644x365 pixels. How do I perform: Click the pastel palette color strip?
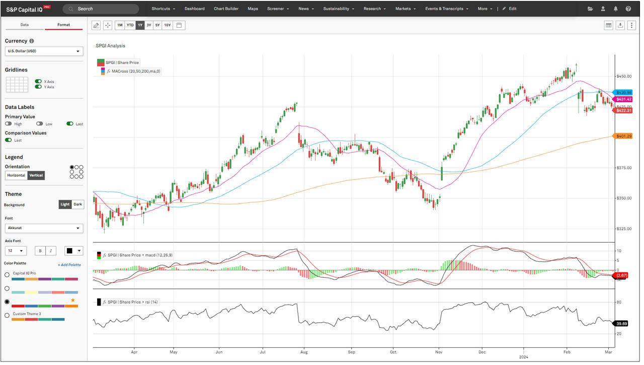[x=45, y=292]
